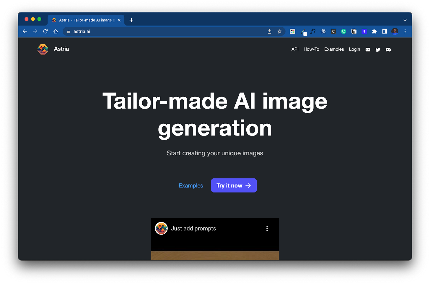This screenshot has height=284, width=430.
Task: Bookmark this page with star icon
Action: click(x=280, y=31)
